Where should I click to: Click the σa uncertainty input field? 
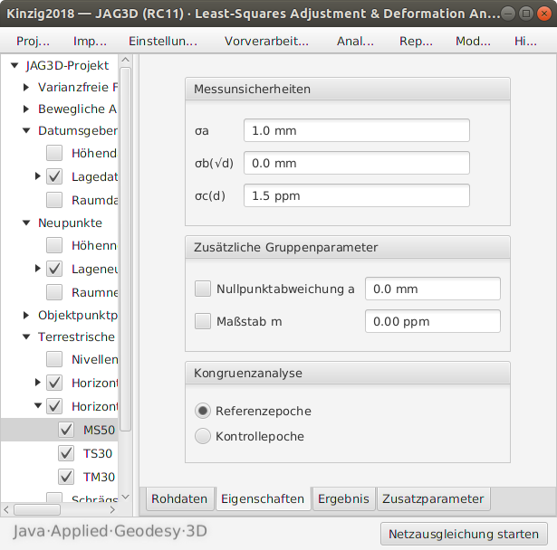click(x=356, y=130)
